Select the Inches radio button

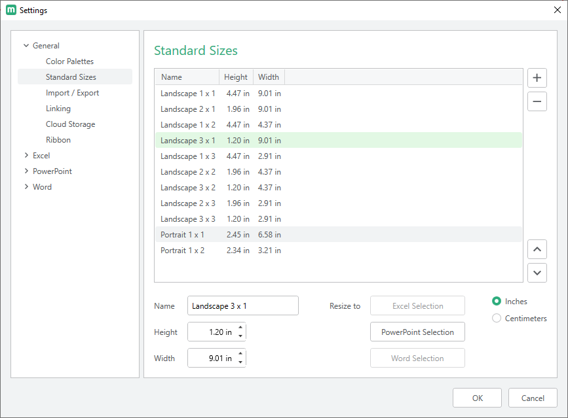[497, 302]
